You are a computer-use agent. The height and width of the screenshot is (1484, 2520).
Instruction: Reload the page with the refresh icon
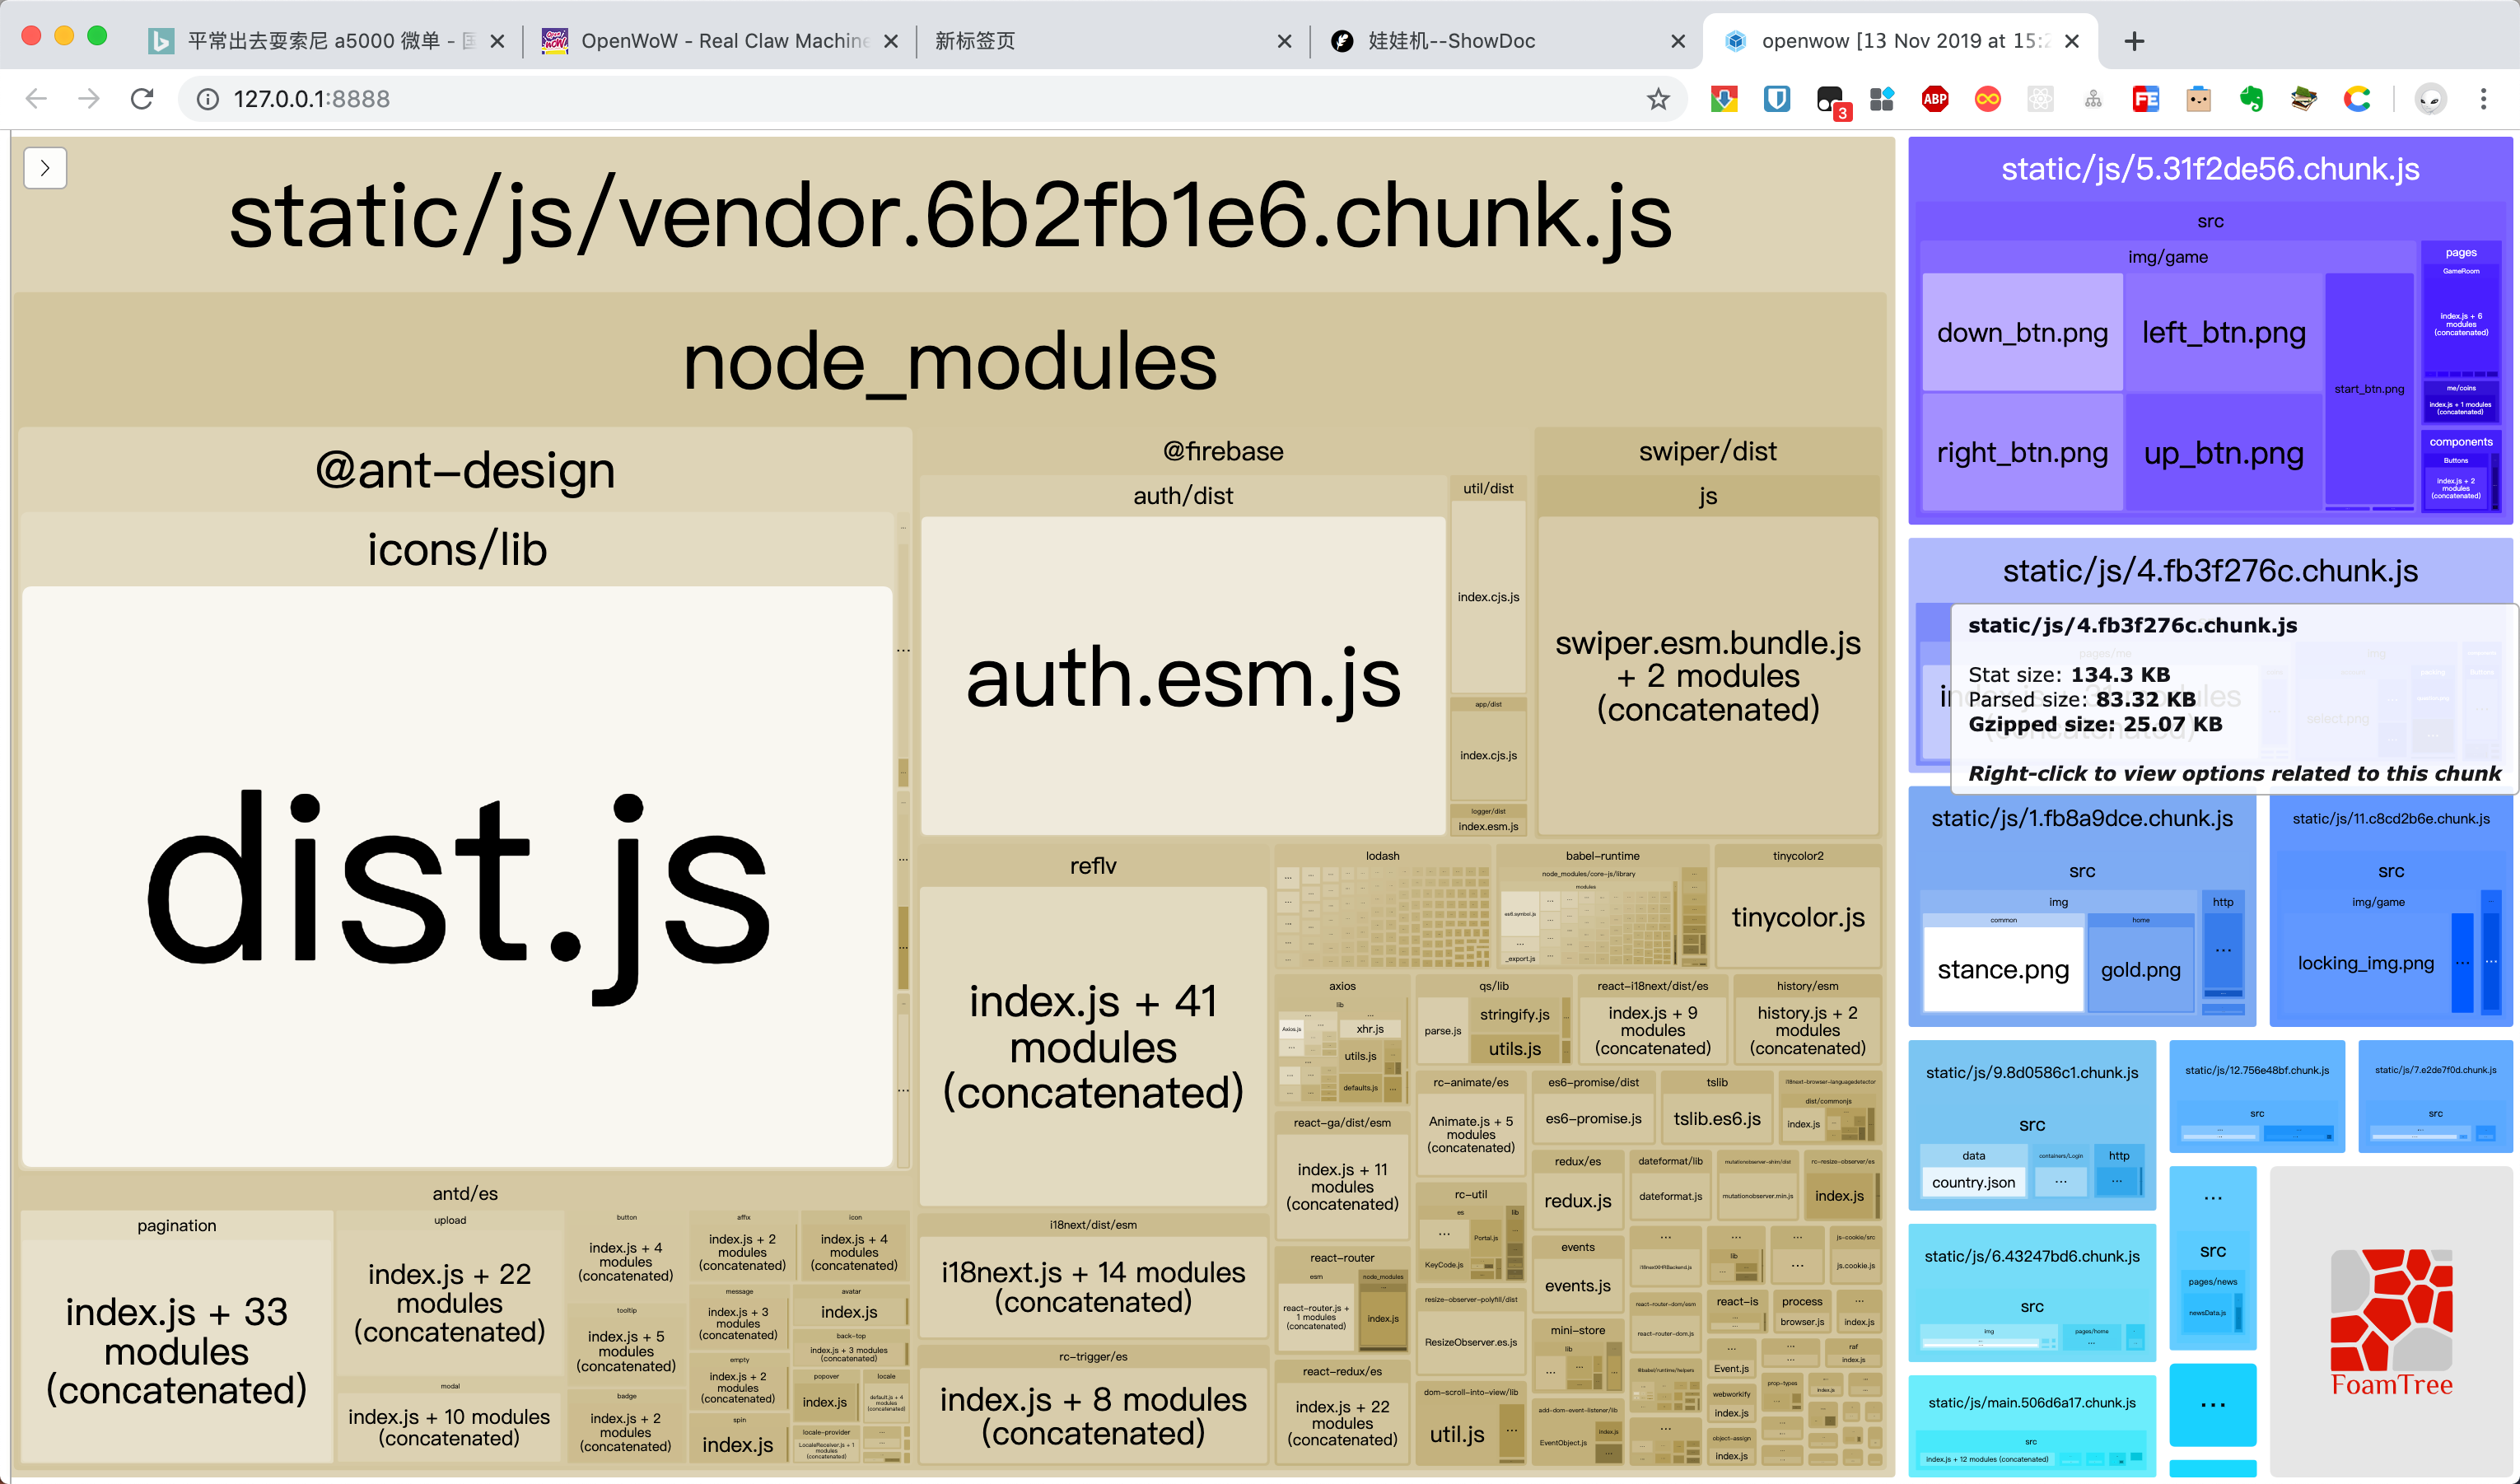click(x=142, y=99)
